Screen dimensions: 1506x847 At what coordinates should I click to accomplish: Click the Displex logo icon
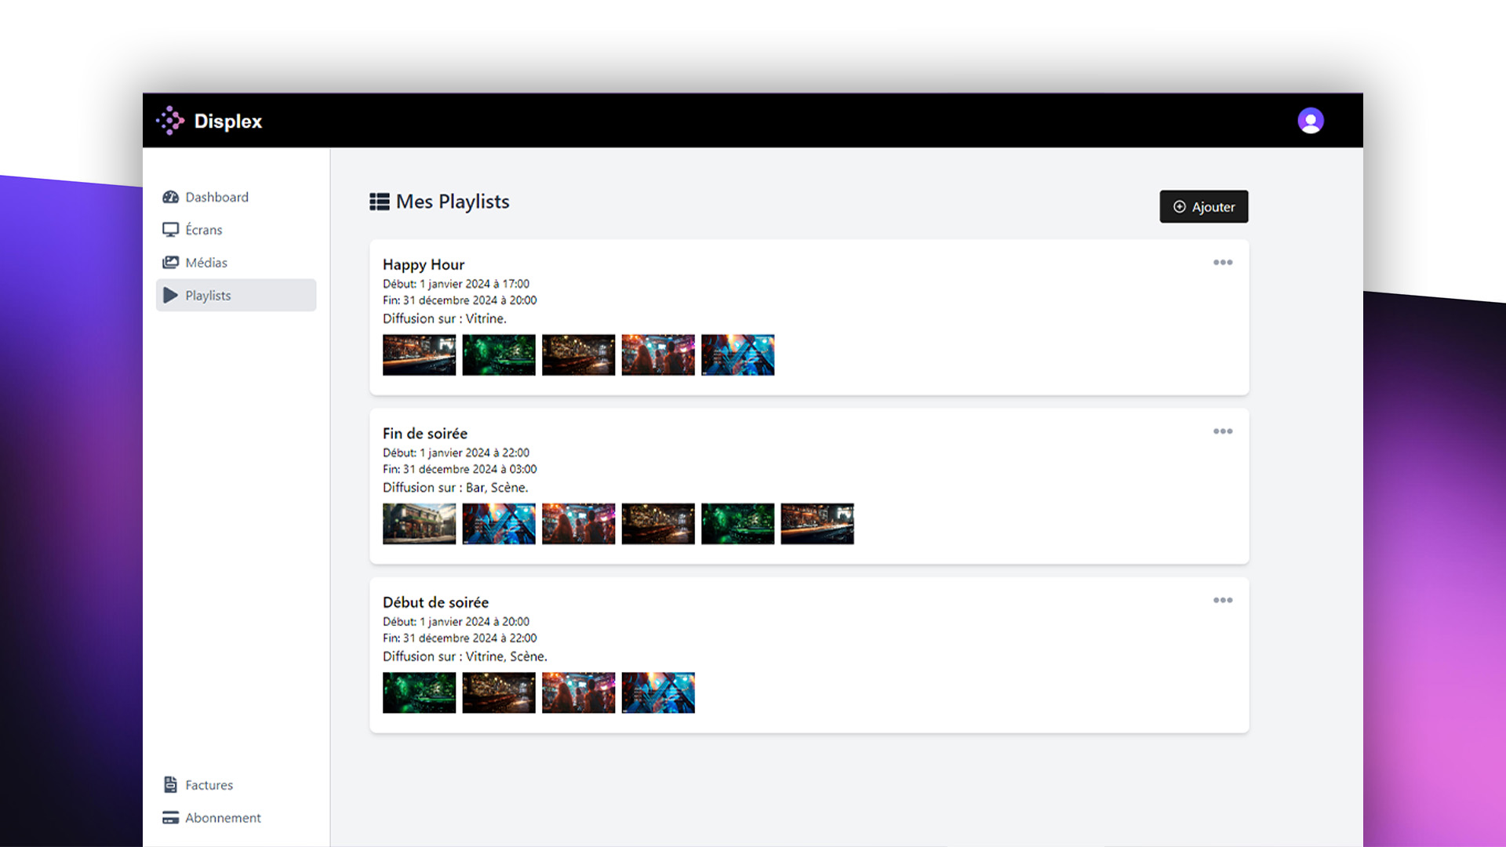point(169,121)
